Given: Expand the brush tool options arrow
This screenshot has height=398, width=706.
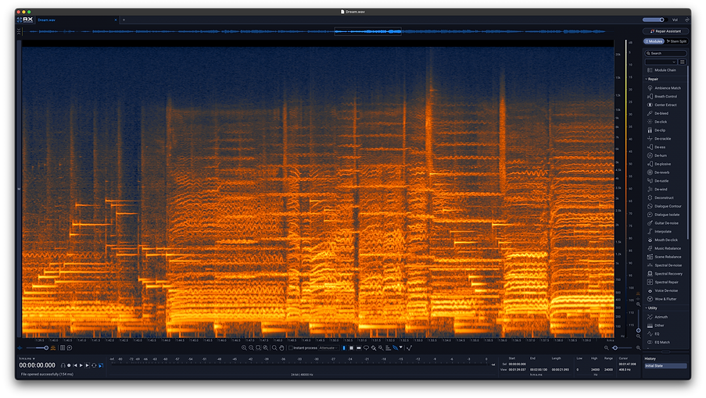Looking at the screenshot, I should click(401, 346).
